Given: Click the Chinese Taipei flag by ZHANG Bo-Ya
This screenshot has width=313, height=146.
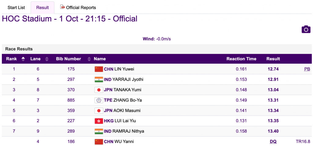Looking at the screenshot, I should (x=99, y=100).
